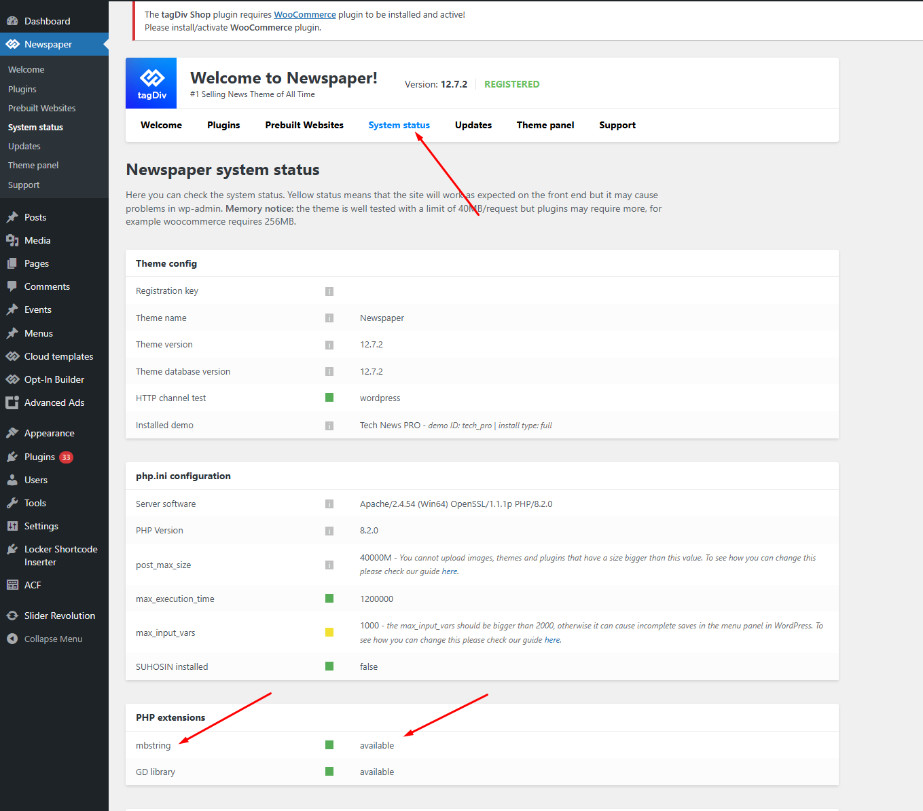The height and width of the screenshot is (811, 923).
Task: Click the Dashboard gauge icon in sidebar
Action: 12,21
